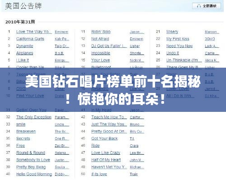Select My First Kiss song link

tap(178, 39)
